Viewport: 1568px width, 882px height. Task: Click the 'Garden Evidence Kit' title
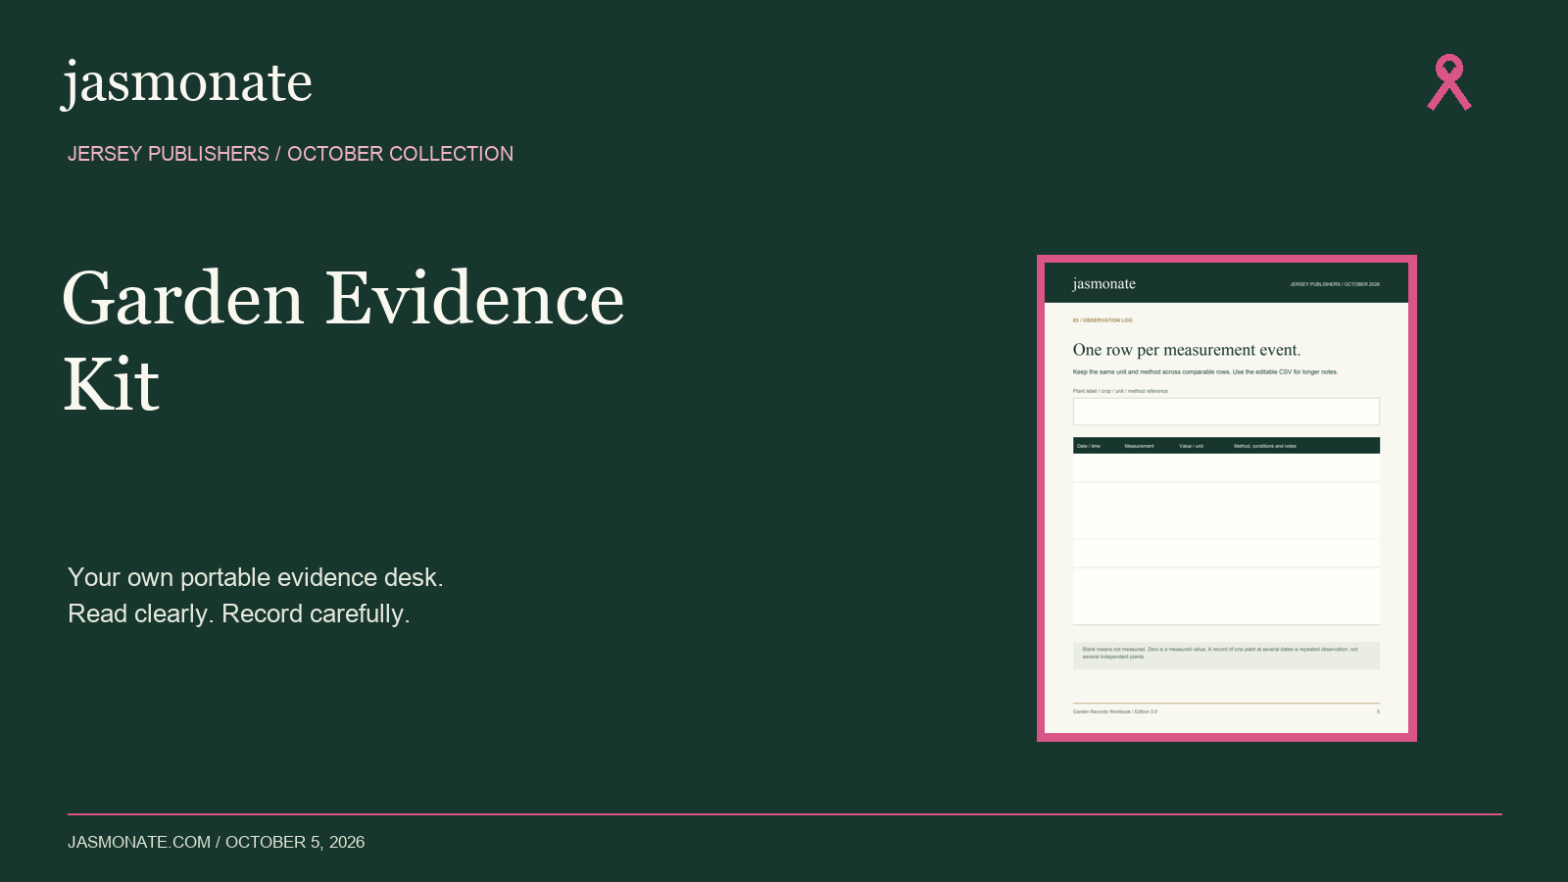pos(343,340)
